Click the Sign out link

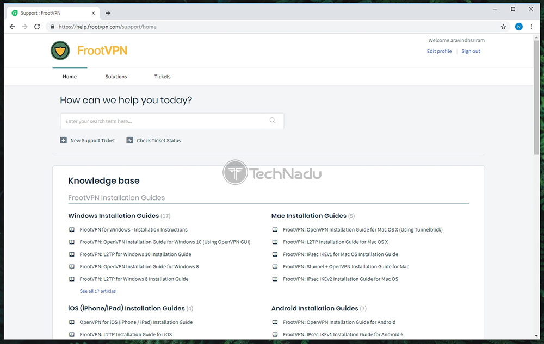471,51
